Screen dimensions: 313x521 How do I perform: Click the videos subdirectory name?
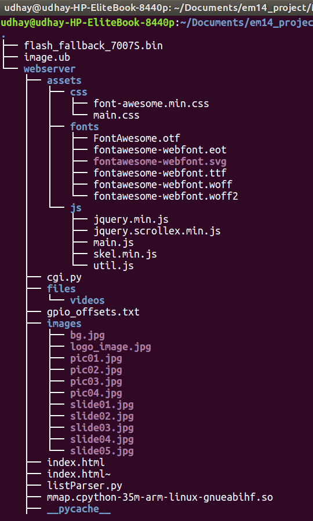click(87, 300)
